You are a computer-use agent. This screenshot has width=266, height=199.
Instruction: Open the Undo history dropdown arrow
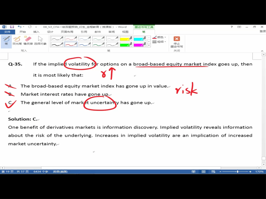coord(24,27)
